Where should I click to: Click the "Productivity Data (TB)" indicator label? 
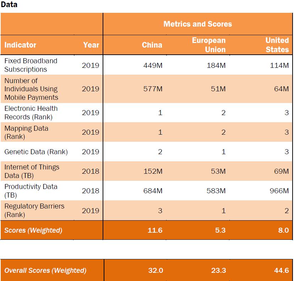[31, 191]
